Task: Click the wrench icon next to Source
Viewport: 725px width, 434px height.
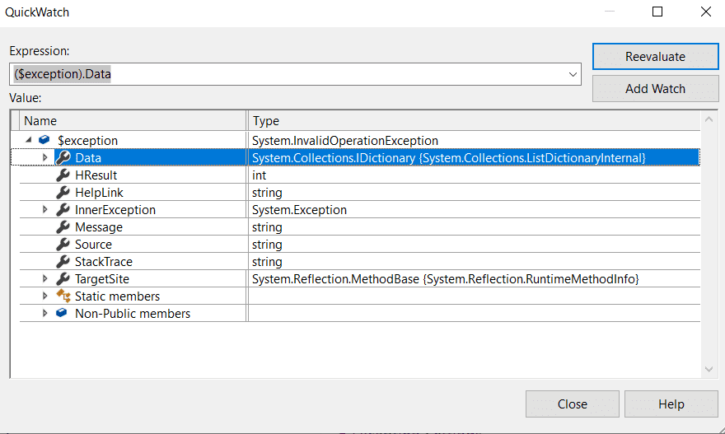Action: [x=63, y=245]
